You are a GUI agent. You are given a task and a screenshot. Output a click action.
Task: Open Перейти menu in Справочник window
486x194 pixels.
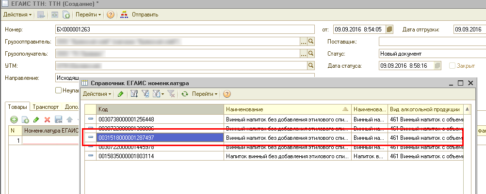pos(205,94)
